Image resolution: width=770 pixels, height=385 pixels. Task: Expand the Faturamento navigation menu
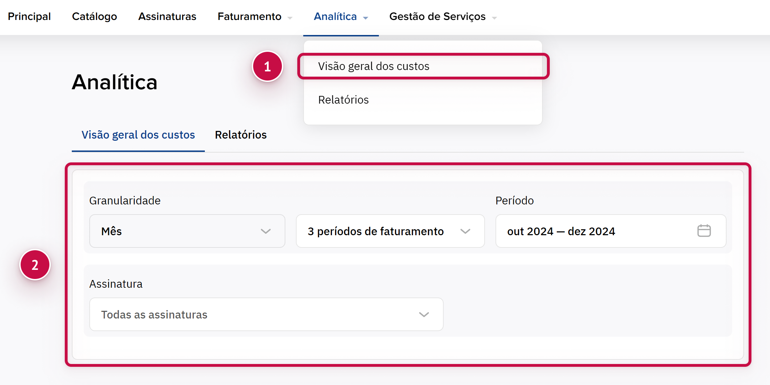click(x=249, y=16)
